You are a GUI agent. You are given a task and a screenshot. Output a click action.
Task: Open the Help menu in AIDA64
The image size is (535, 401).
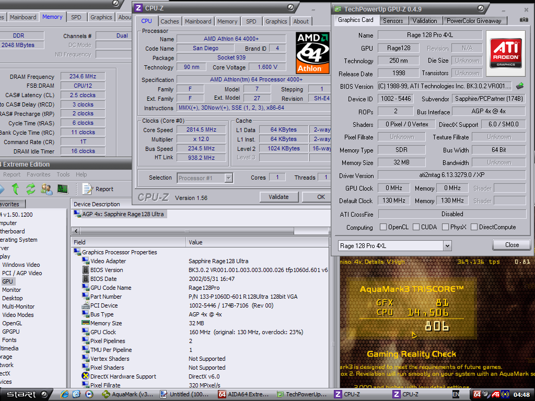click(81, 174)
